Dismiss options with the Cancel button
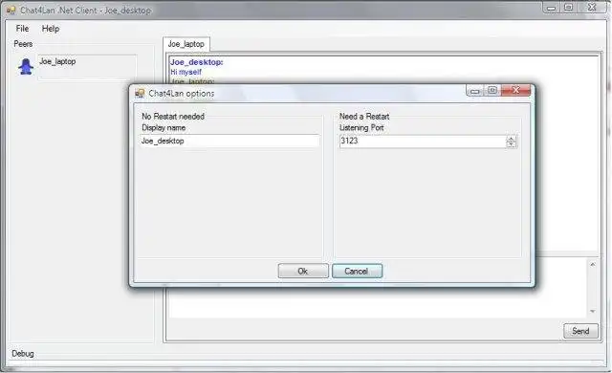Viewport: 612px width, 373px height. coord(357,271)
